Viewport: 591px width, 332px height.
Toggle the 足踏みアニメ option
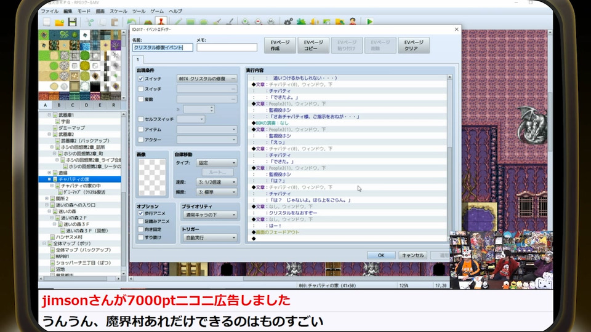pos(140,221)
